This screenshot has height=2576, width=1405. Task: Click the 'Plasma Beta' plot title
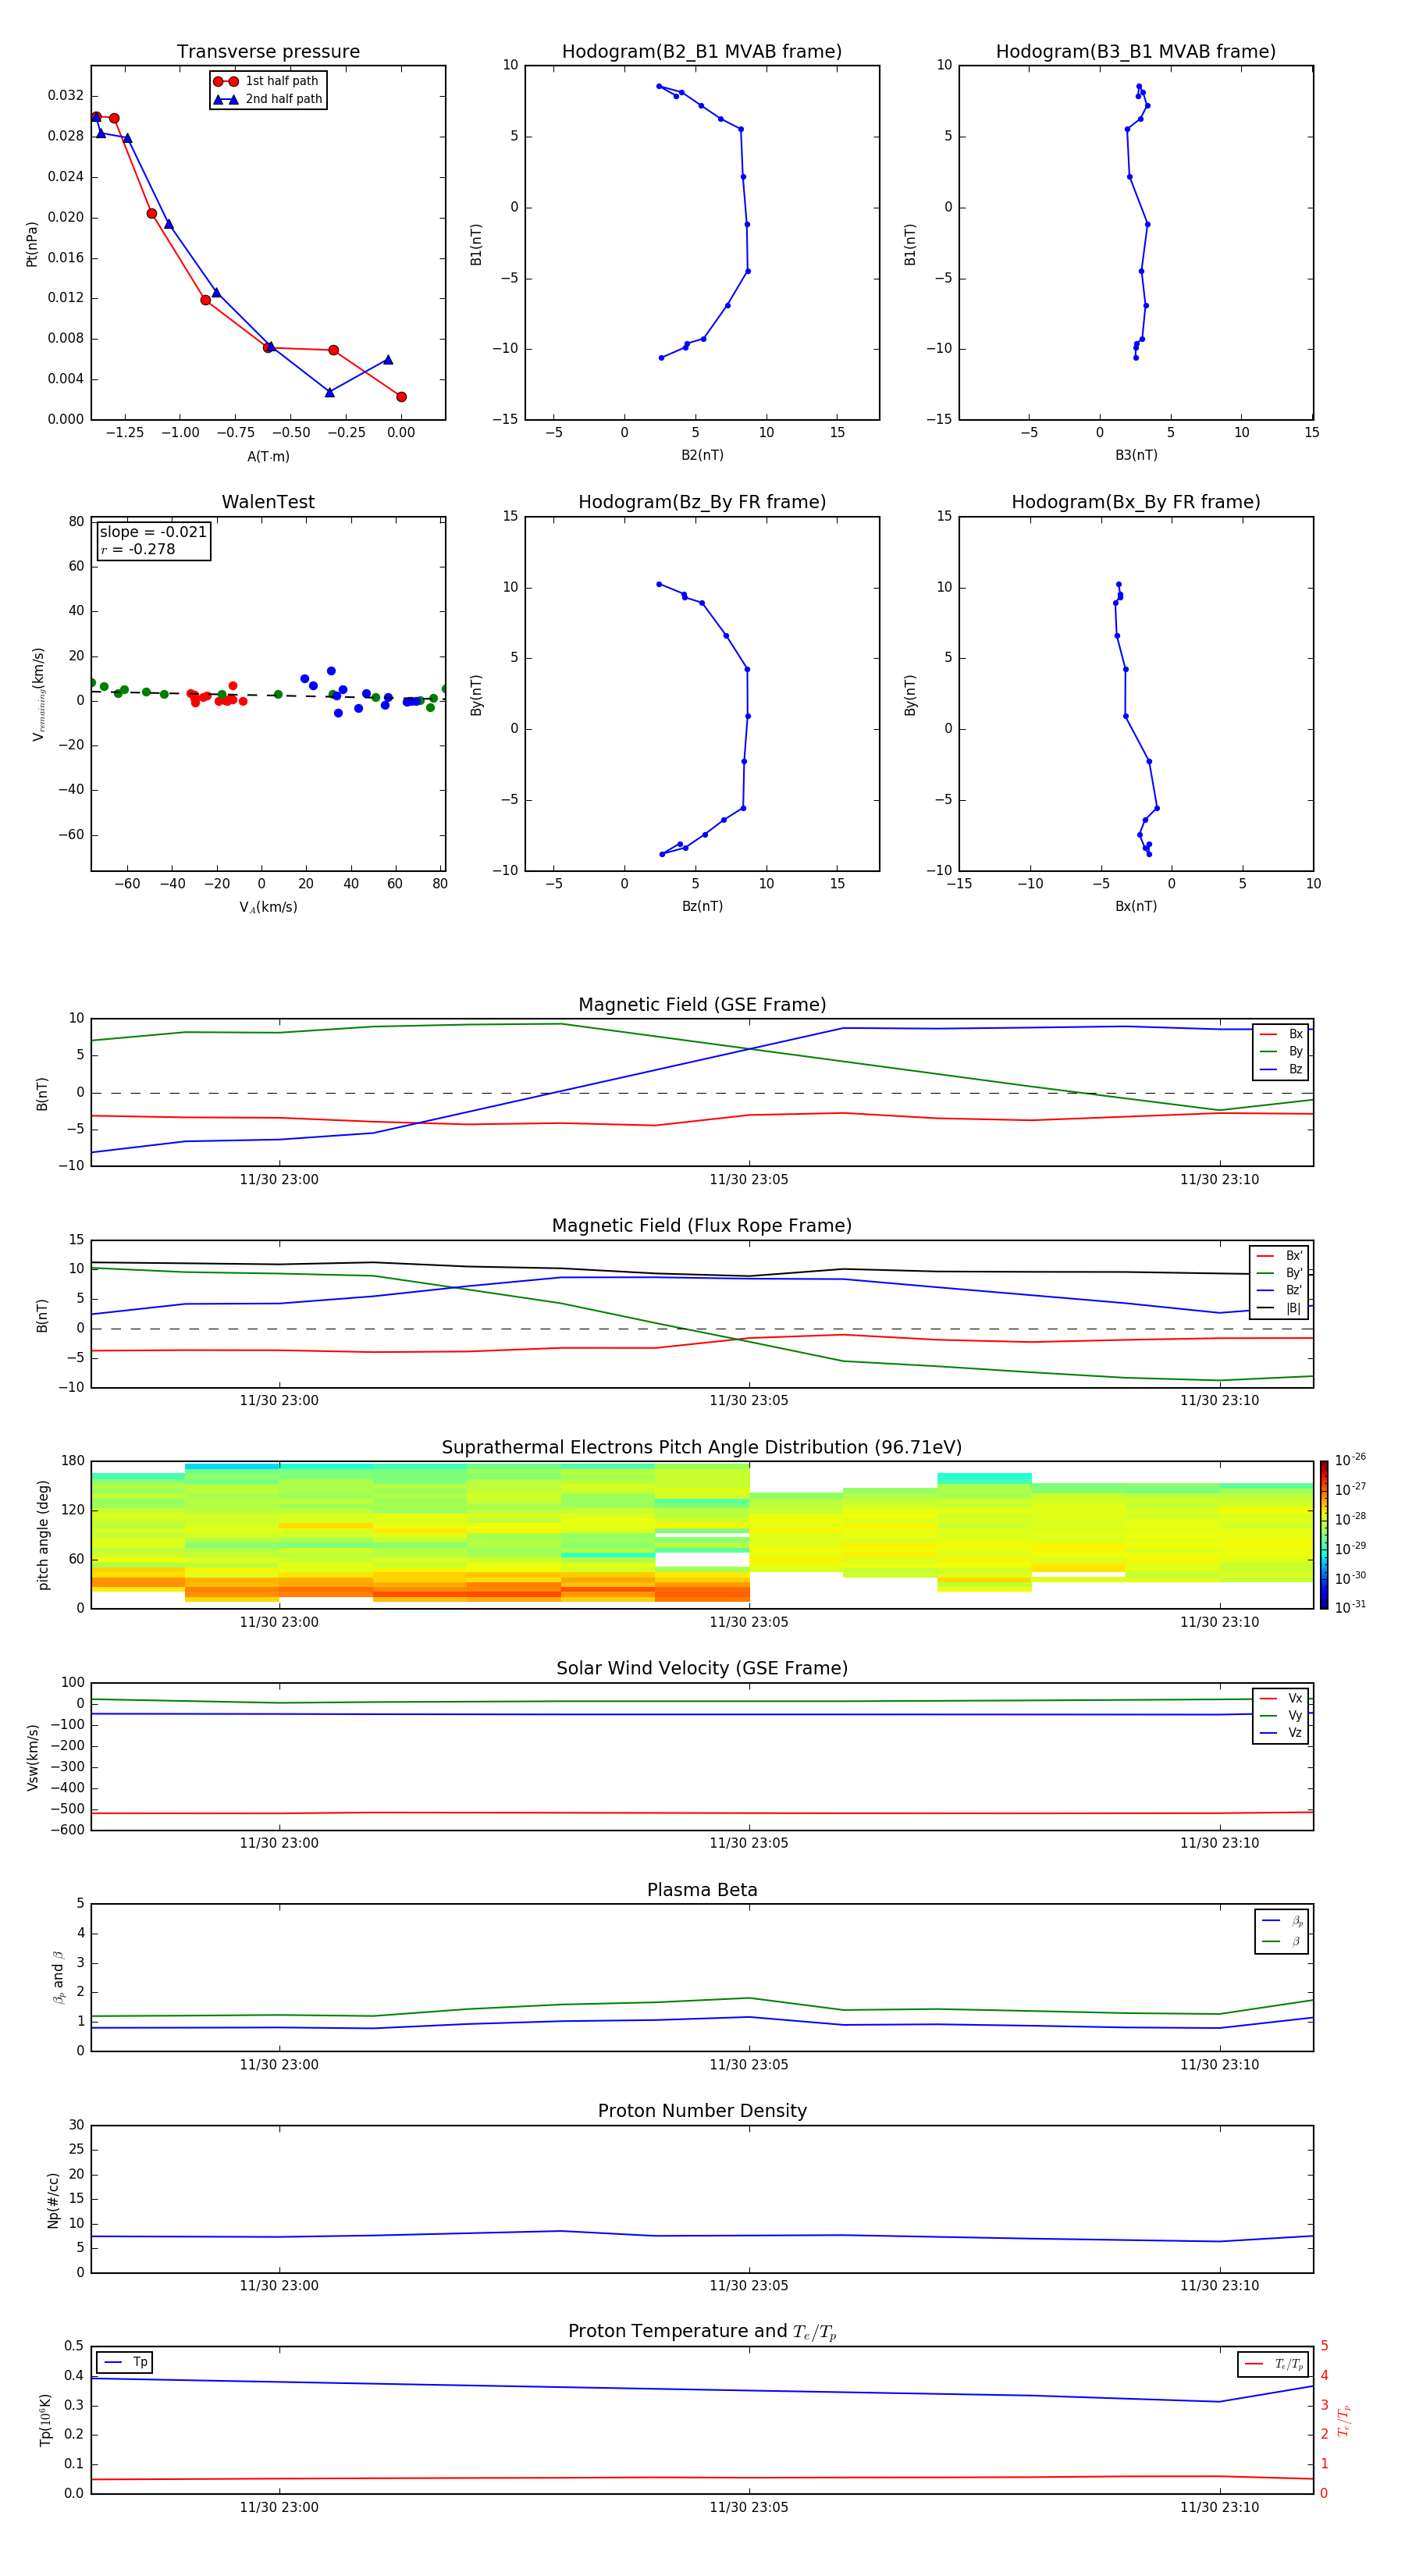702,1890
